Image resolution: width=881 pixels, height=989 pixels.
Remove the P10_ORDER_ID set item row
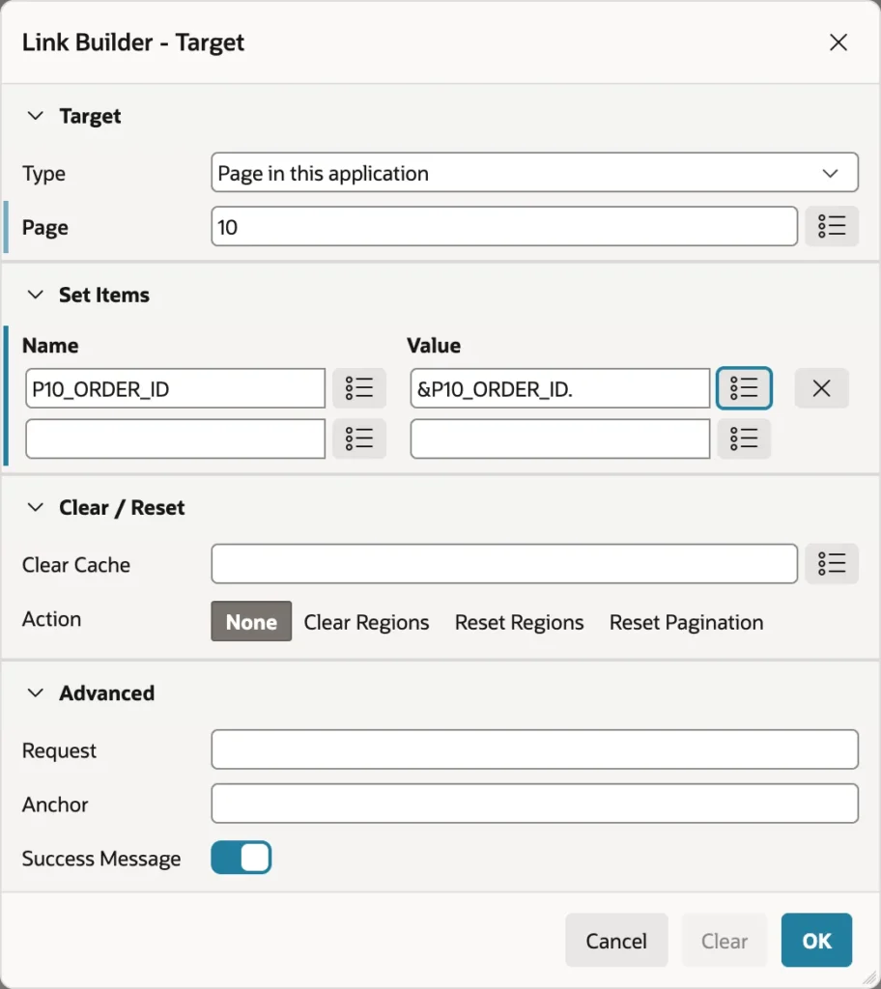pos(821,388)
